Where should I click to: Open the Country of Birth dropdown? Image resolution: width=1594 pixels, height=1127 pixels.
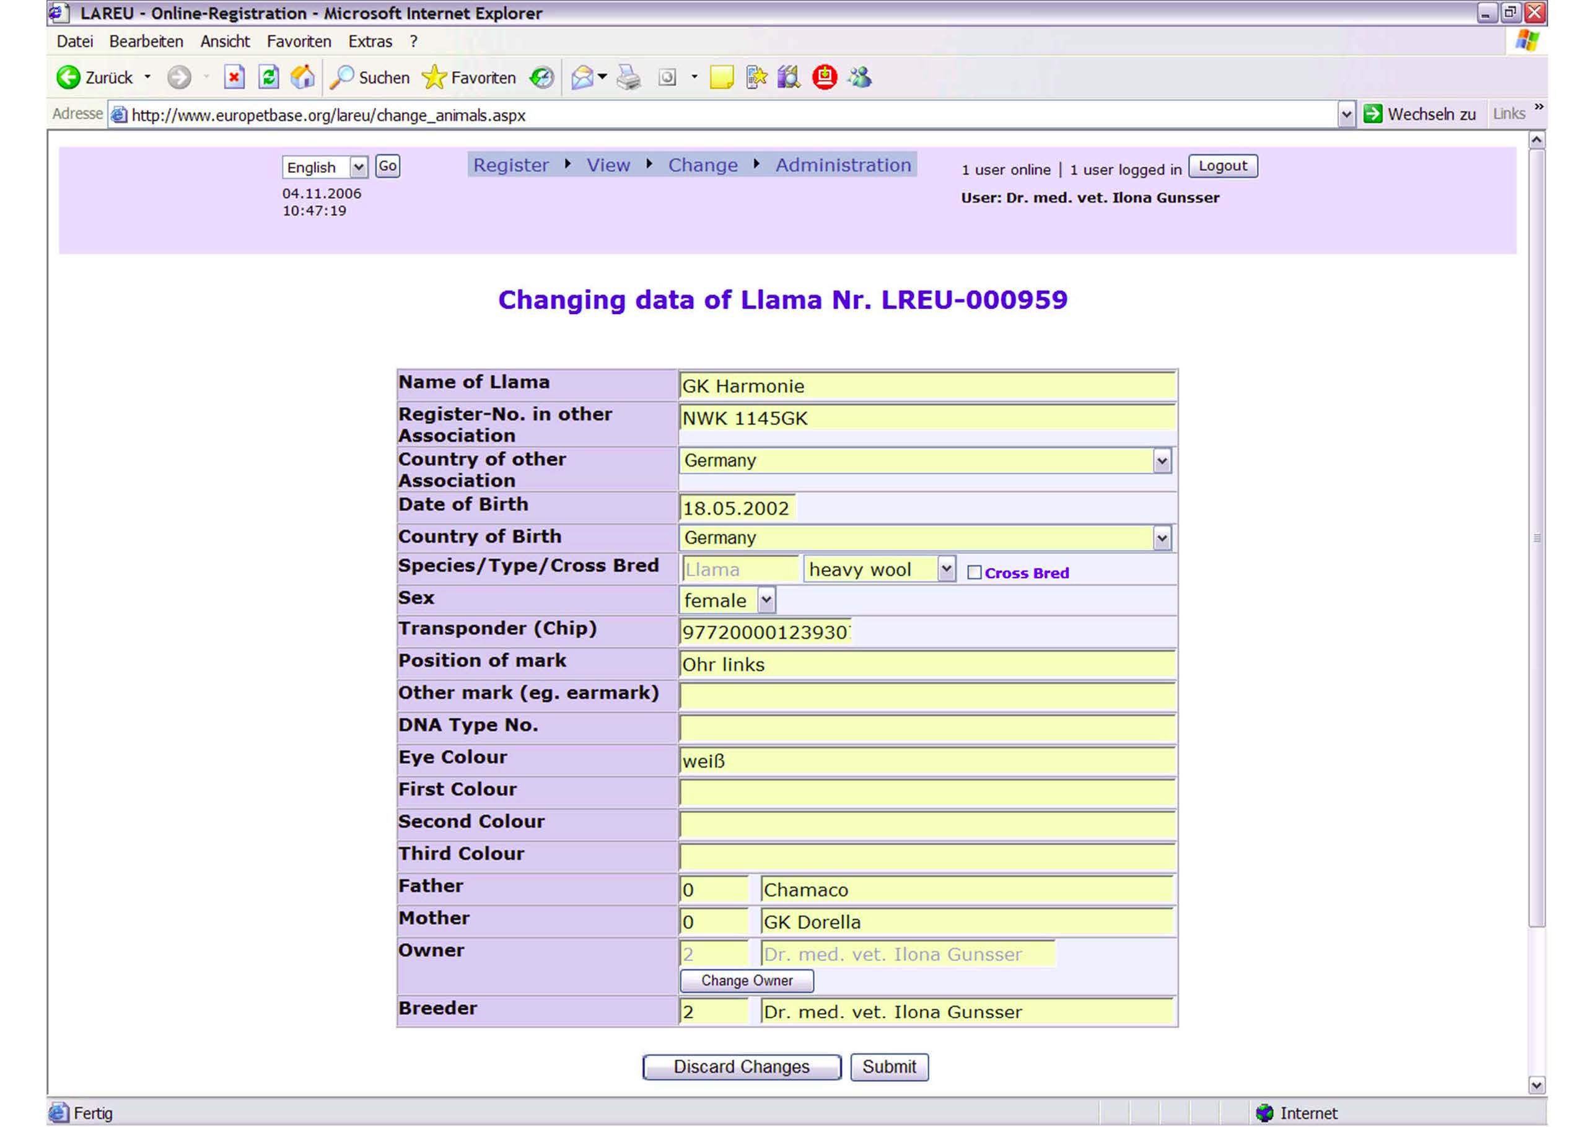1162,538
